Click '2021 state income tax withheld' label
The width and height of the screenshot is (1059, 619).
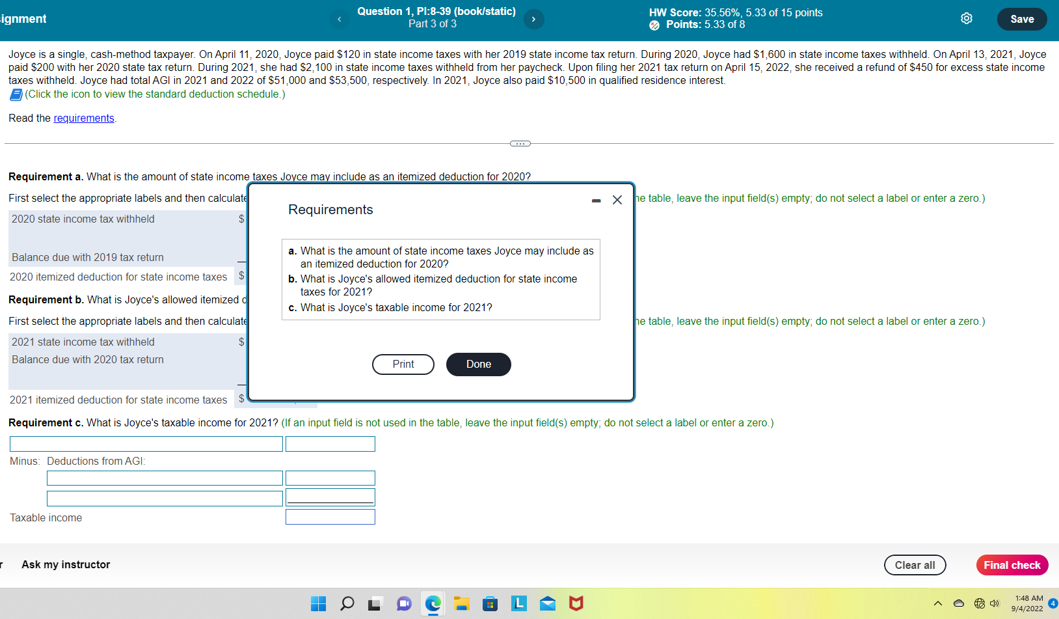(x=83, y=342)
